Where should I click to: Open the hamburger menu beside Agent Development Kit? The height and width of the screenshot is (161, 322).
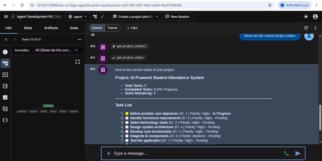(x=6, y=17)
